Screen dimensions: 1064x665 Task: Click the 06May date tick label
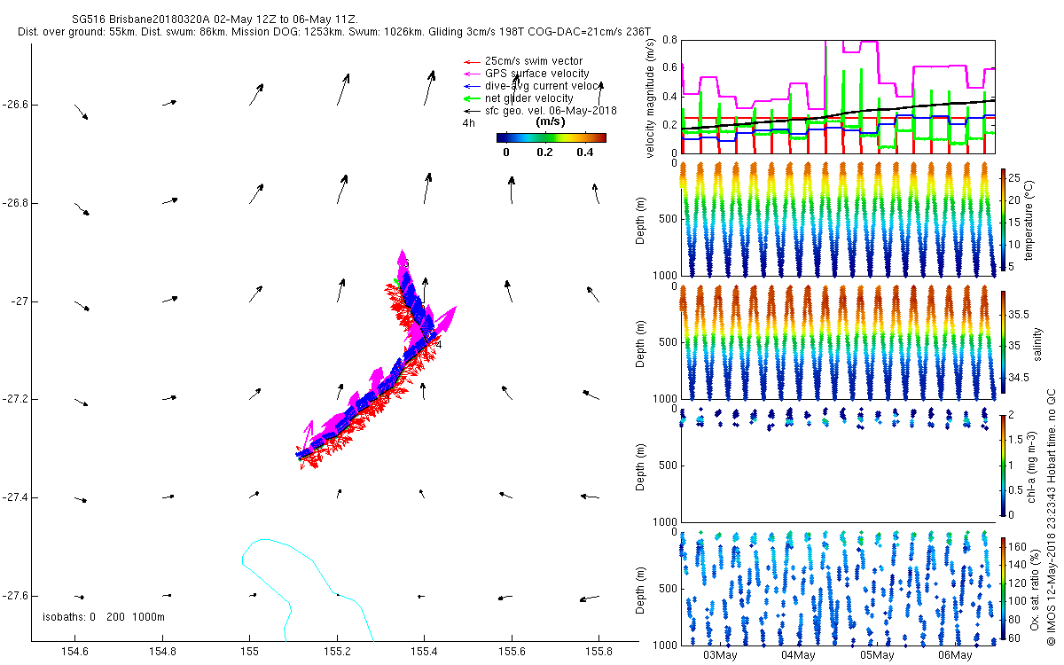tap(955, 655)
